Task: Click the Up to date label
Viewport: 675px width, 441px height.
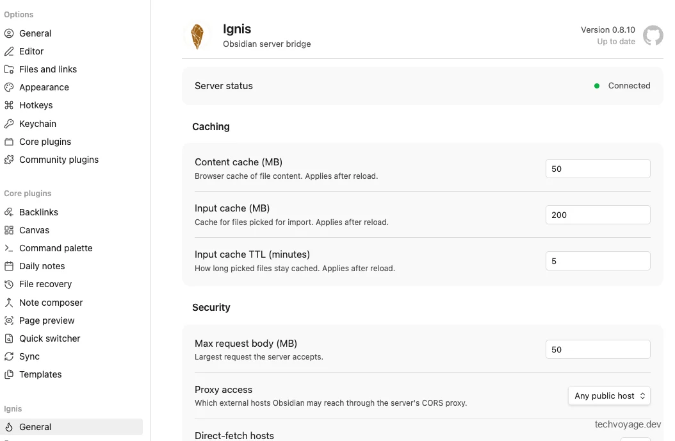Action: [616, 41]
